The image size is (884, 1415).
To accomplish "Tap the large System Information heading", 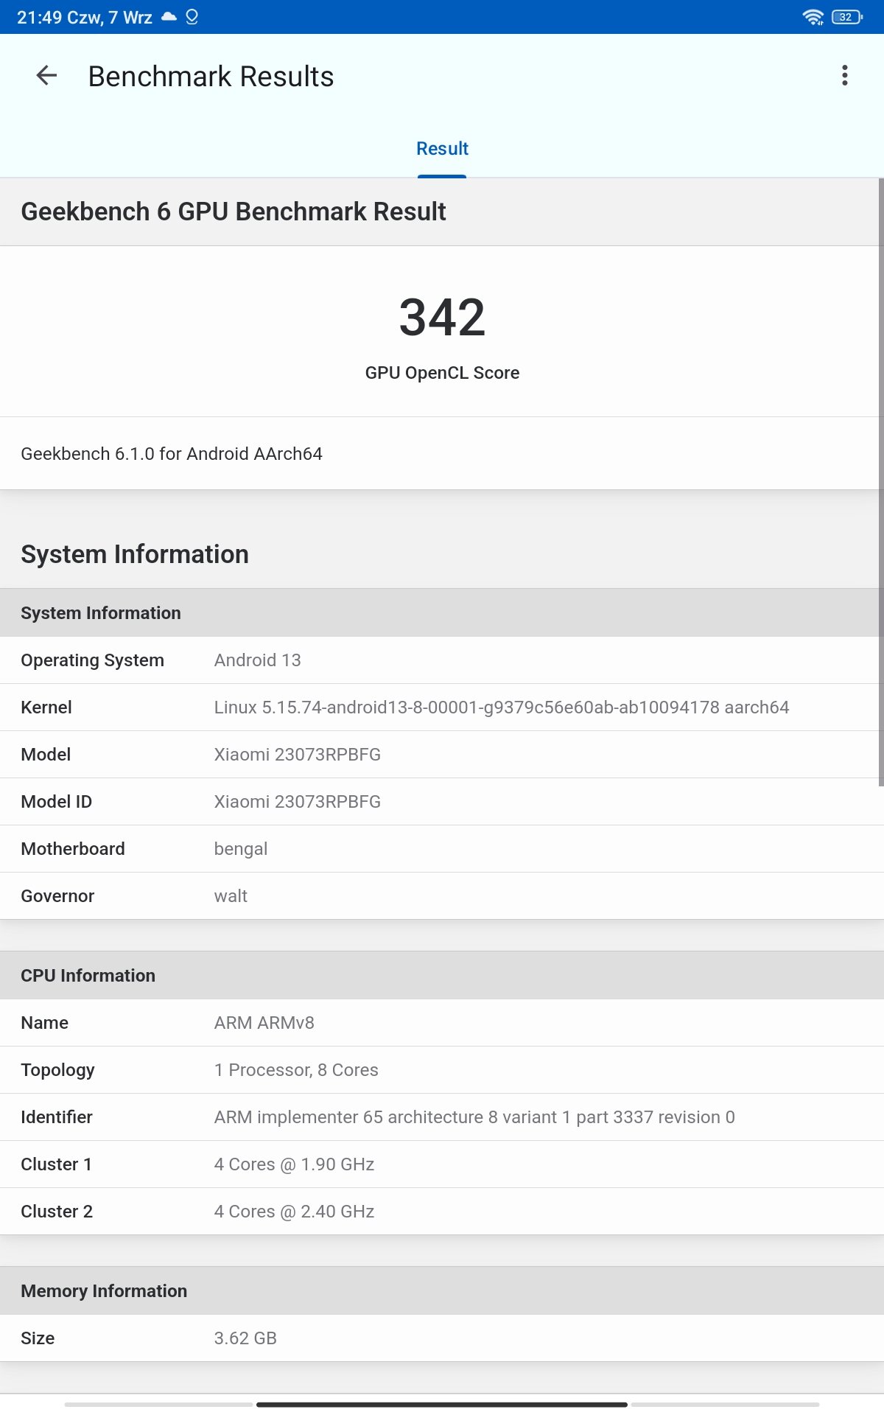I will pos(135,554).
